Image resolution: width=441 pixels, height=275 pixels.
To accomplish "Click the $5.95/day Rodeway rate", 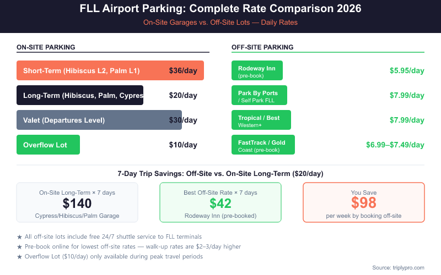I will [407, 70].
